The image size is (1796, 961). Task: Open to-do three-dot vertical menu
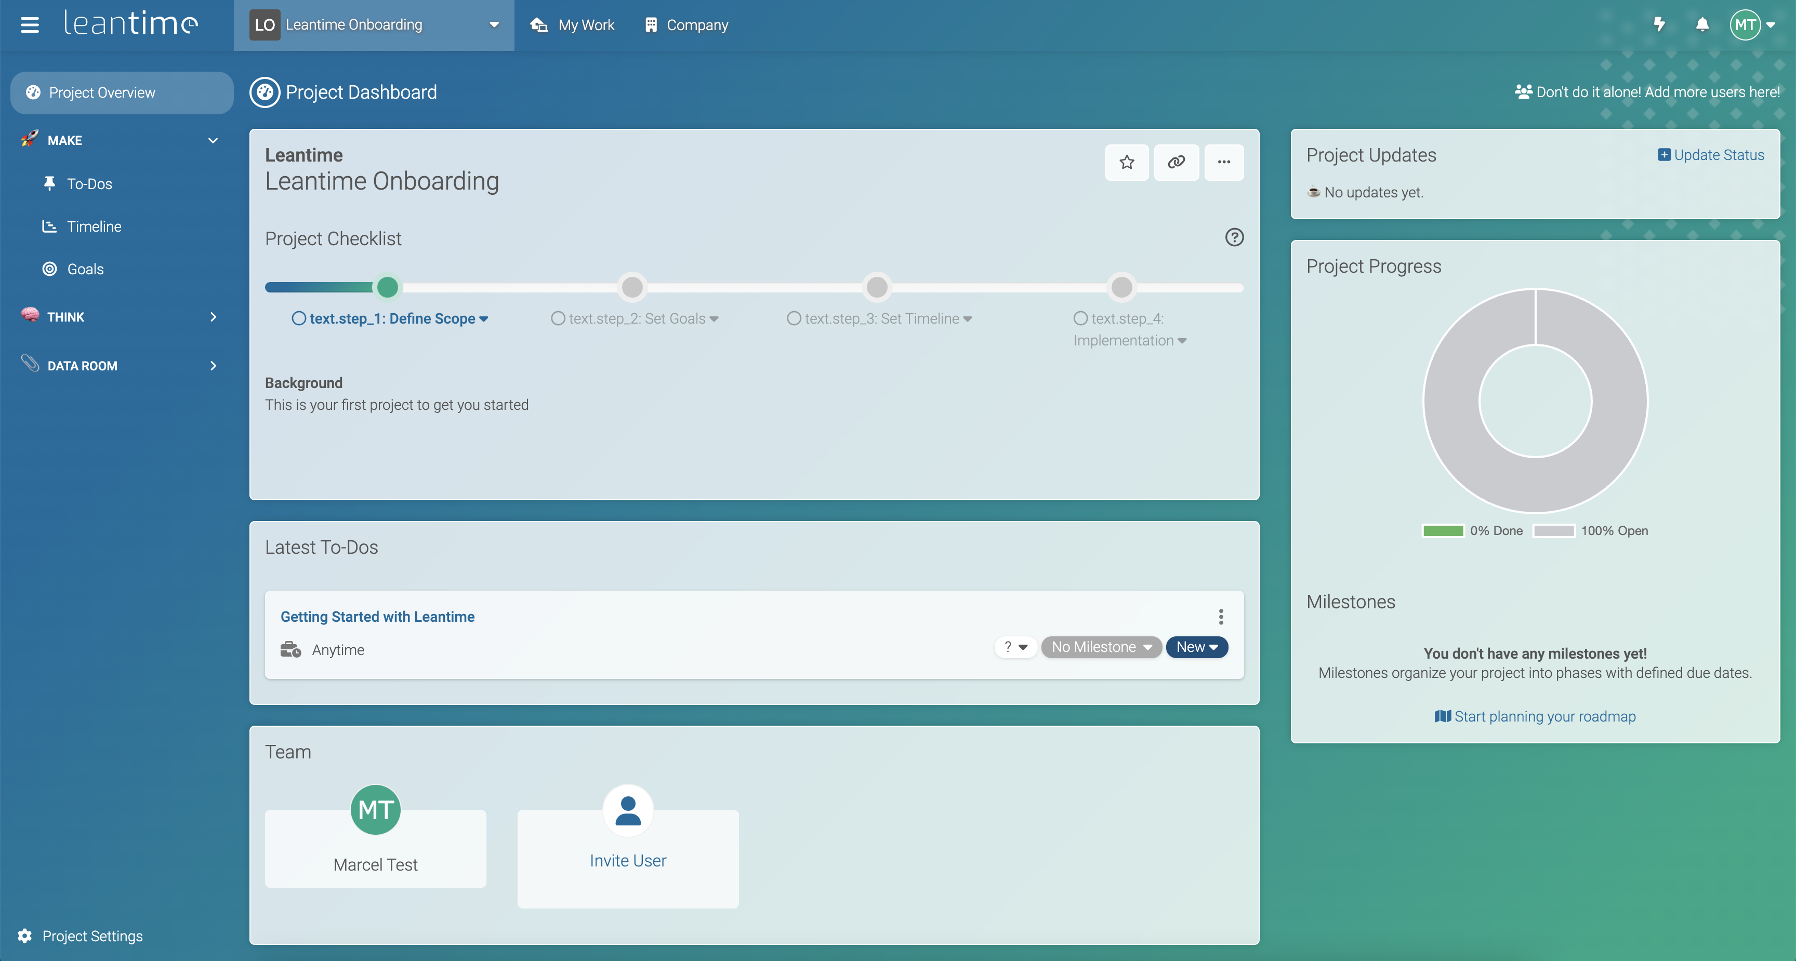click(1220, 617)
